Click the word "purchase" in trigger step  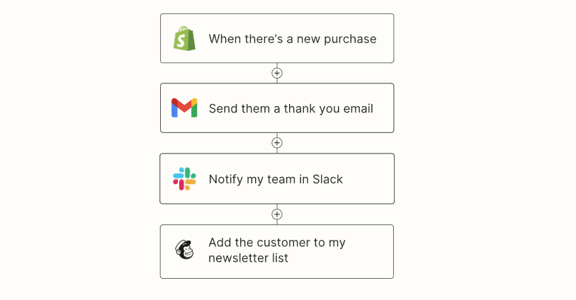[350, 39]
